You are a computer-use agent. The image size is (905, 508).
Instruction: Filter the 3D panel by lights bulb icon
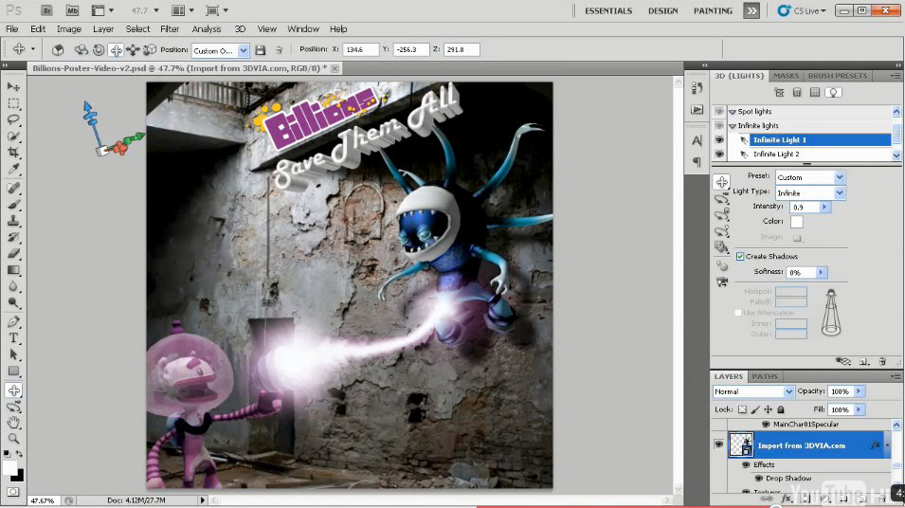(x=834, y=92)
